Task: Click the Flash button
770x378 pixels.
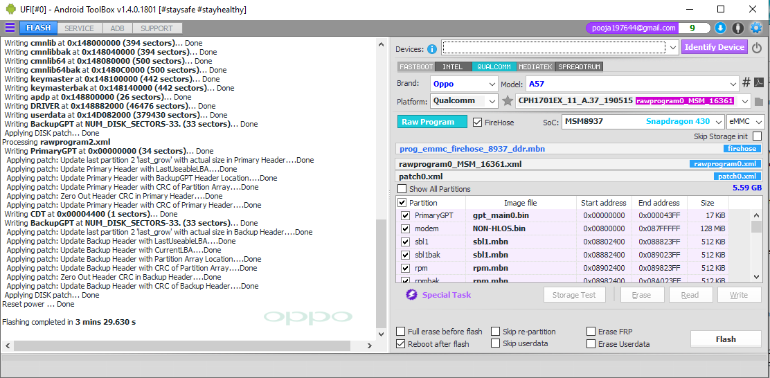Action: (x=726, y=339)
